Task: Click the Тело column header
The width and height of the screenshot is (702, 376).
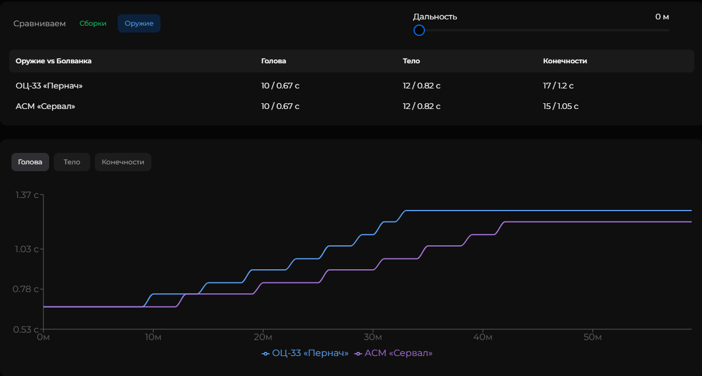Action: [x=411, y=61]
